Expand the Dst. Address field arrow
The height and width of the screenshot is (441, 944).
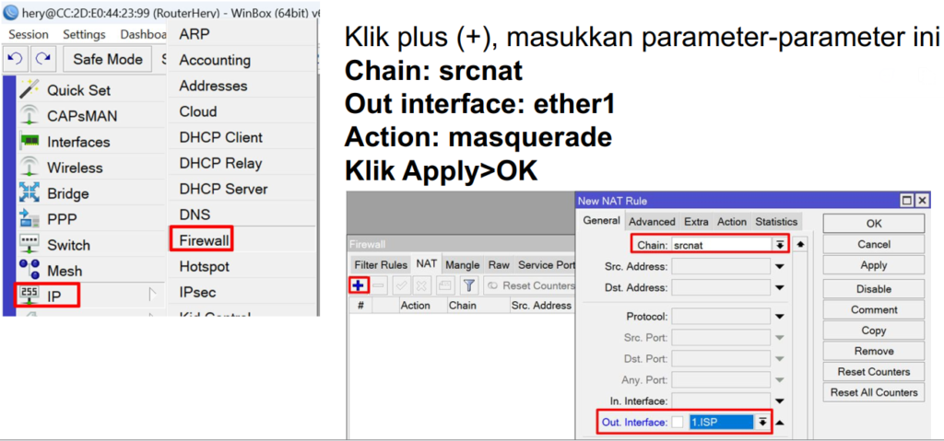780,288
